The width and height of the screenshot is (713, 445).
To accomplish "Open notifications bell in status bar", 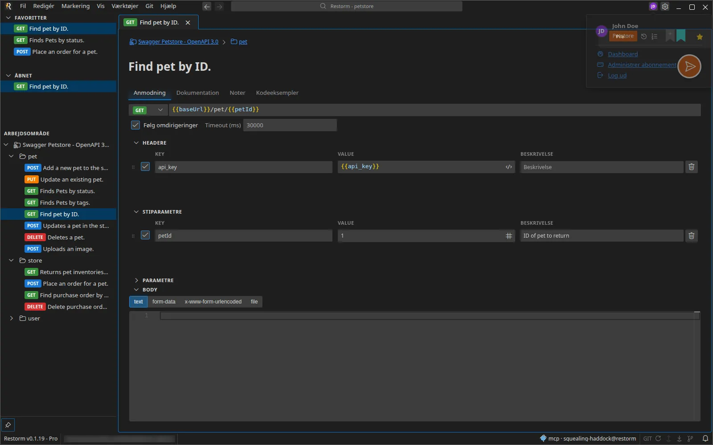I will 705,438.
